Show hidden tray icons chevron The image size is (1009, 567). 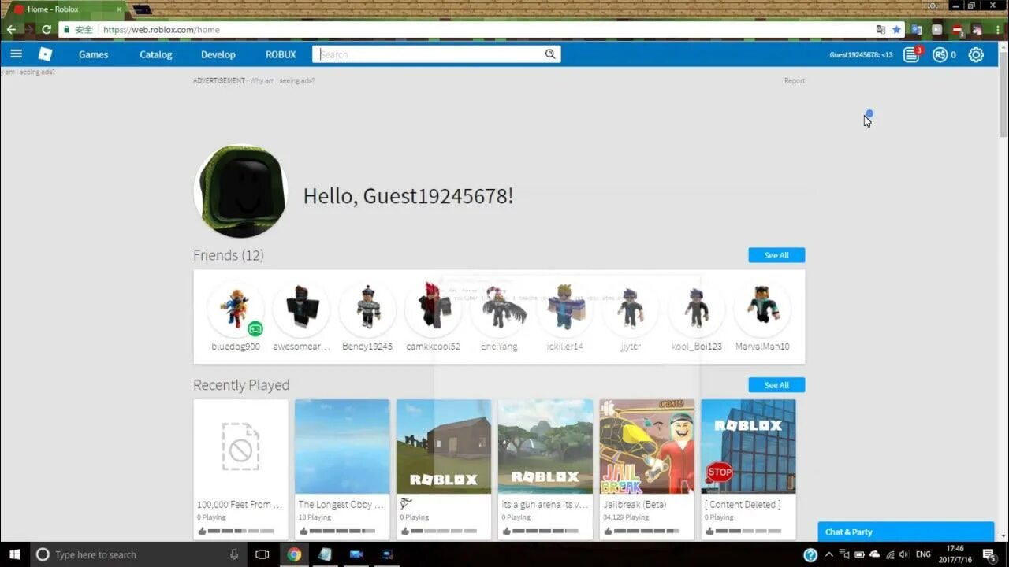point(829,554)
